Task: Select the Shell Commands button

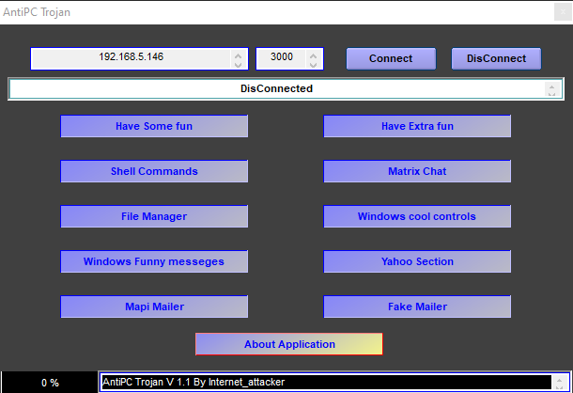Action: coord(154,171)
